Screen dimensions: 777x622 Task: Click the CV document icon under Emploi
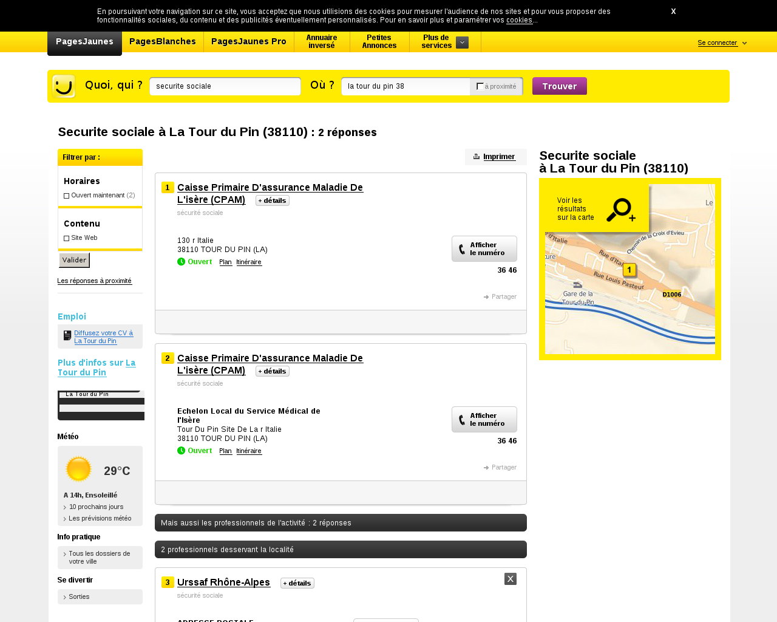click(x=67, y=335)
